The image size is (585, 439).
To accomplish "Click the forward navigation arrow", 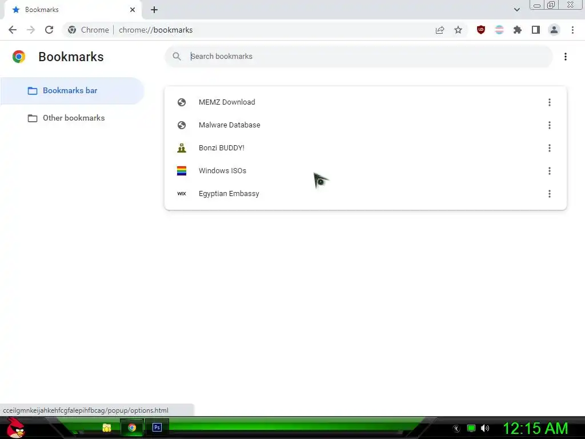I will coord(31,30).
